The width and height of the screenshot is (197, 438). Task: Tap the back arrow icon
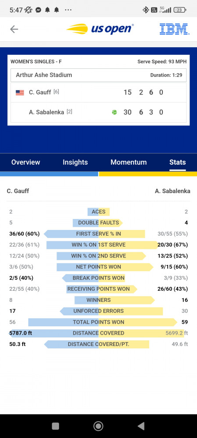point(14,29)
